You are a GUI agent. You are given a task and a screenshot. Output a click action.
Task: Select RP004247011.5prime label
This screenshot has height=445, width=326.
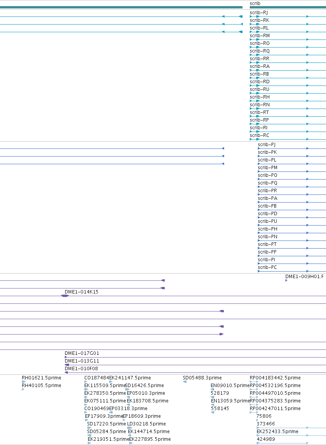(x=275, y=409)
